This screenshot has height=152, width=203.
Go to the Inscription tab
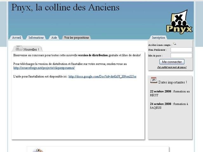click(x=158, y=37)
